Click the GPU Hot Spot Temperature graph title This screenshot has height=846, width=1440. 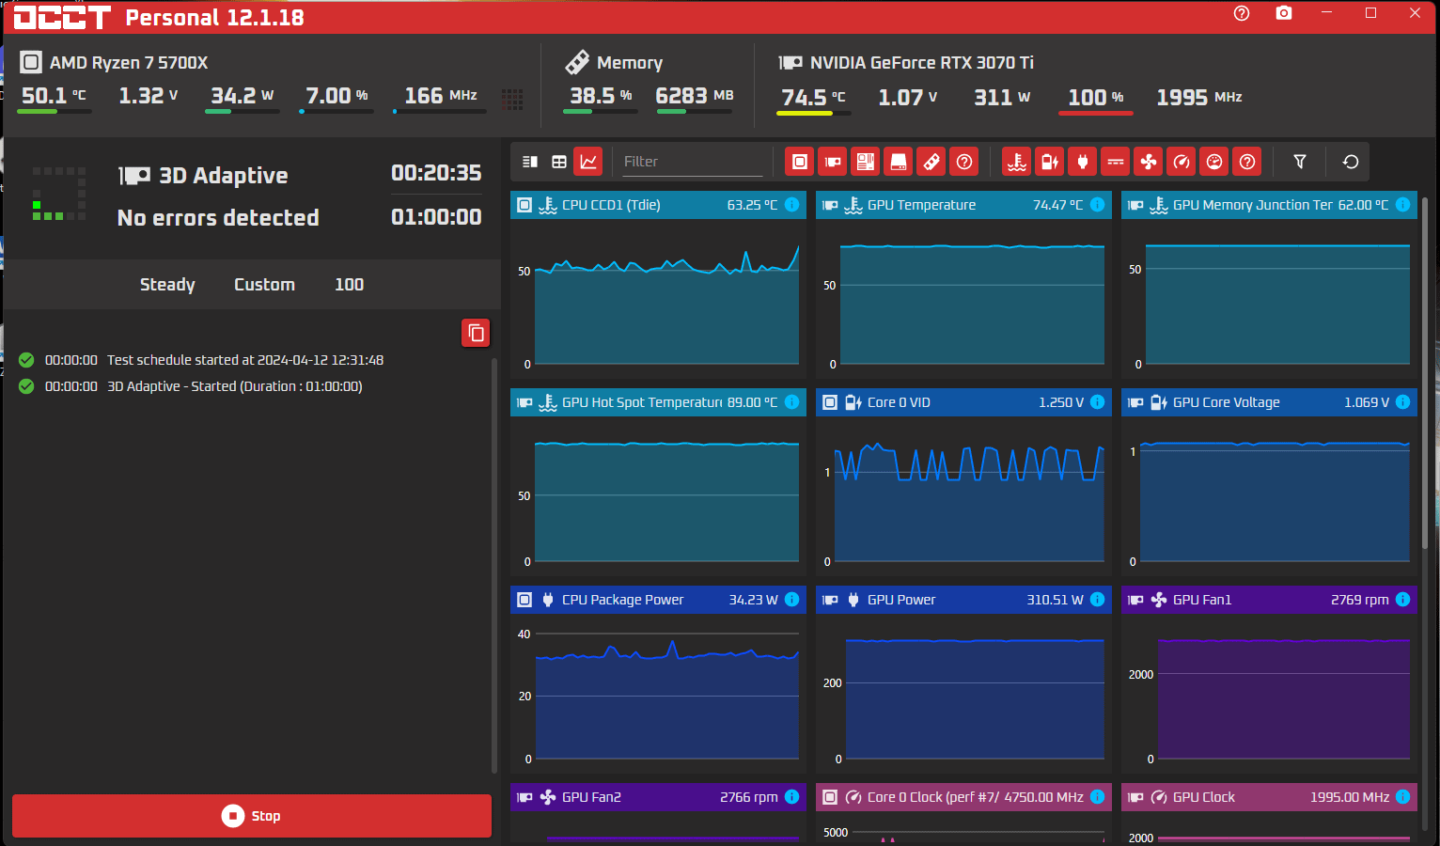coord(642,402)
